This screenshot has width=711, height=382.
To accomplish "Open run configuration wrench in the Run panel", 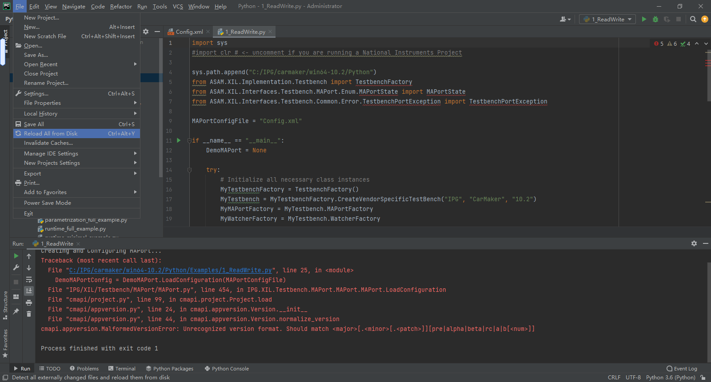I will coord(16,267).
